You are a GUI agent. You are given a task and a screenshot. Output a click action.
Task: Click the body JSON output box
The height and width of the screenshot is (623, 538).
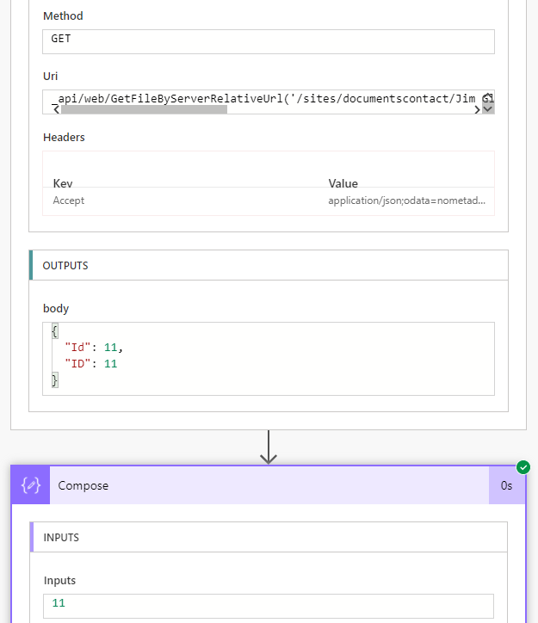click(x=269, y=359)
